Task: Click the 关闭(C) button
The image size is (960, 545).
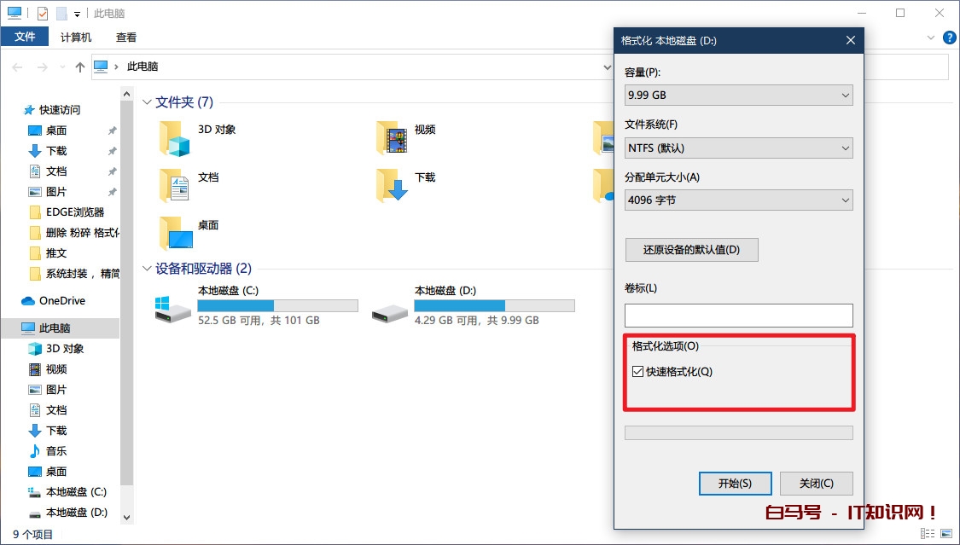Action: click(816, 484)
